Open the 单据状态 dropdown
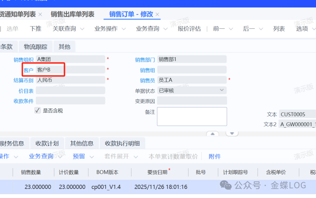The image size is (316, 198). pyautogui.click(x=221, y=90)
